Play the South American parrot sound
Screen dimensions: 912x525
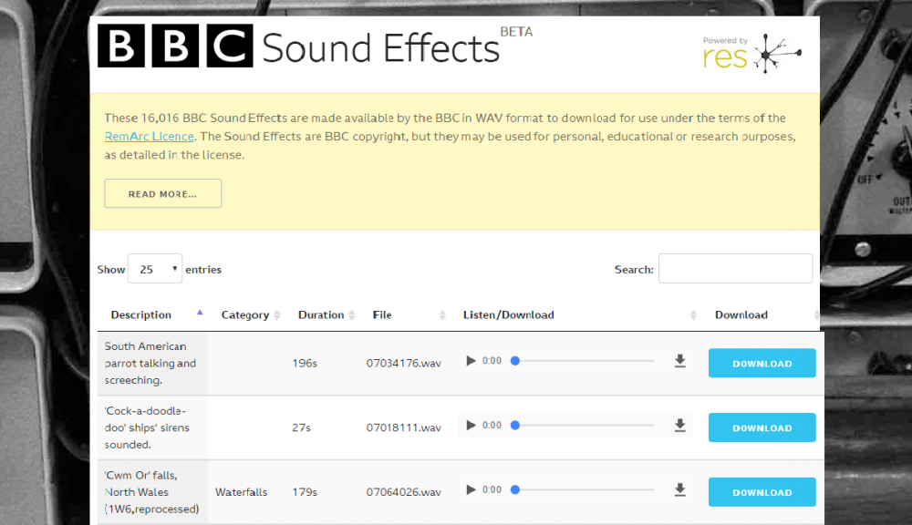pyautogui.click(x=471, y=361)
